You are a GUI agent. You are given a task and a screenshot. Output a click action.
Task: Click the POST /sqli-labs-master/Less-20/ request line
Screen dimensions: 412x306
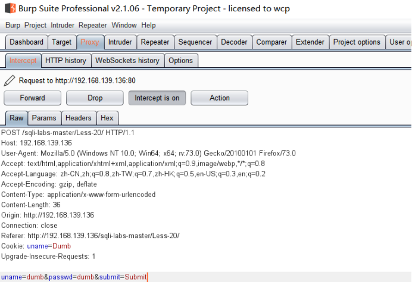pos(68,133)
